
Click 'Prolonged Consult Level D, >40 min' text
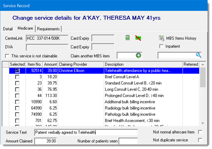134,95
